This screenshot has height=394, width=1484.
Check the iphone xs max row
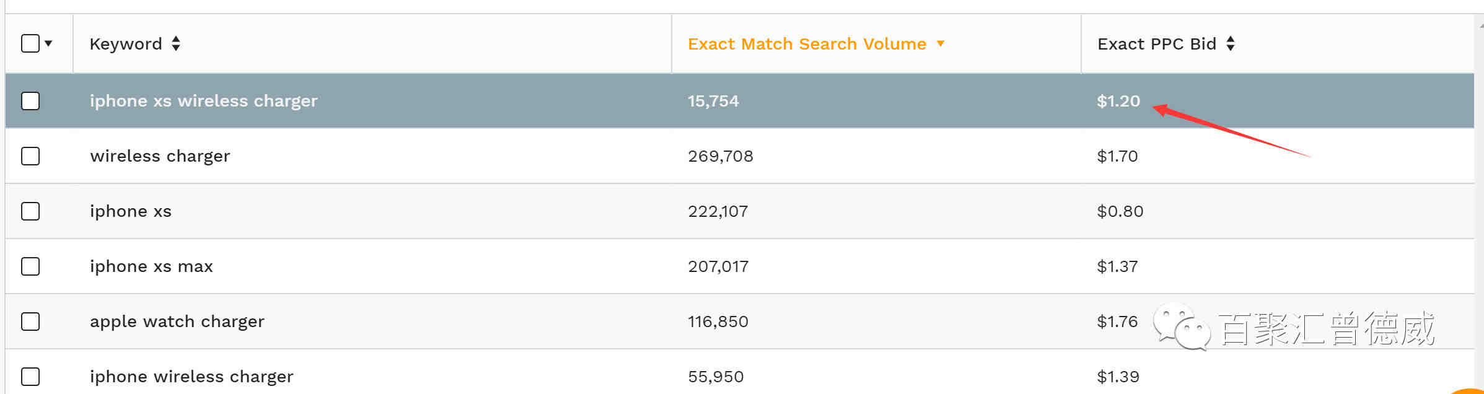coord(30,266)
